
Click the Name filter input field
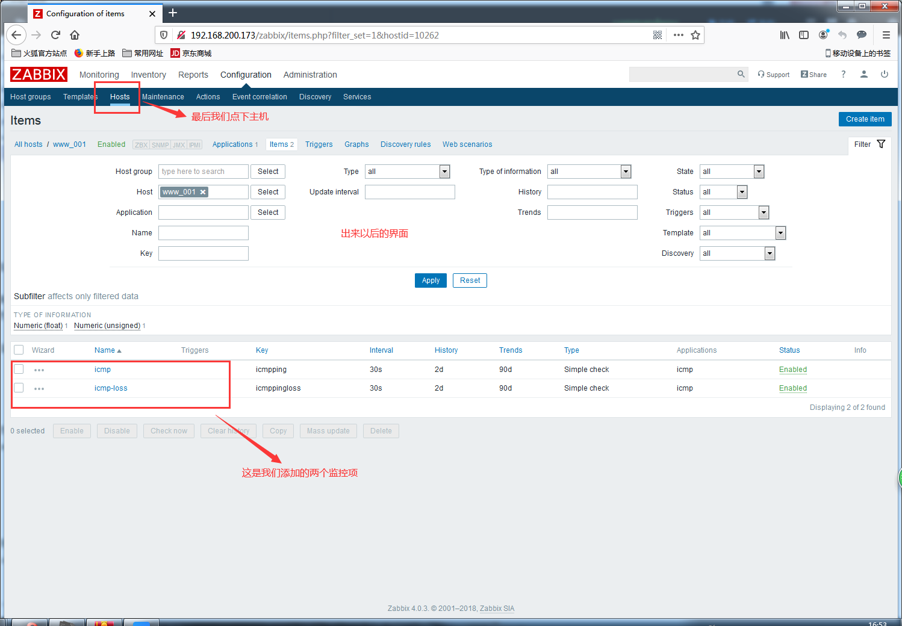(x=204, y=233)
